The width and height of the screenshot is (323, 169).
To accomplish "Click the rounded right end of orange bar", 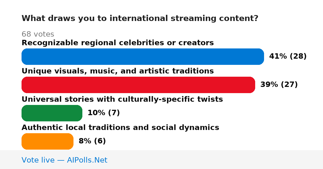I will [70, 141].
